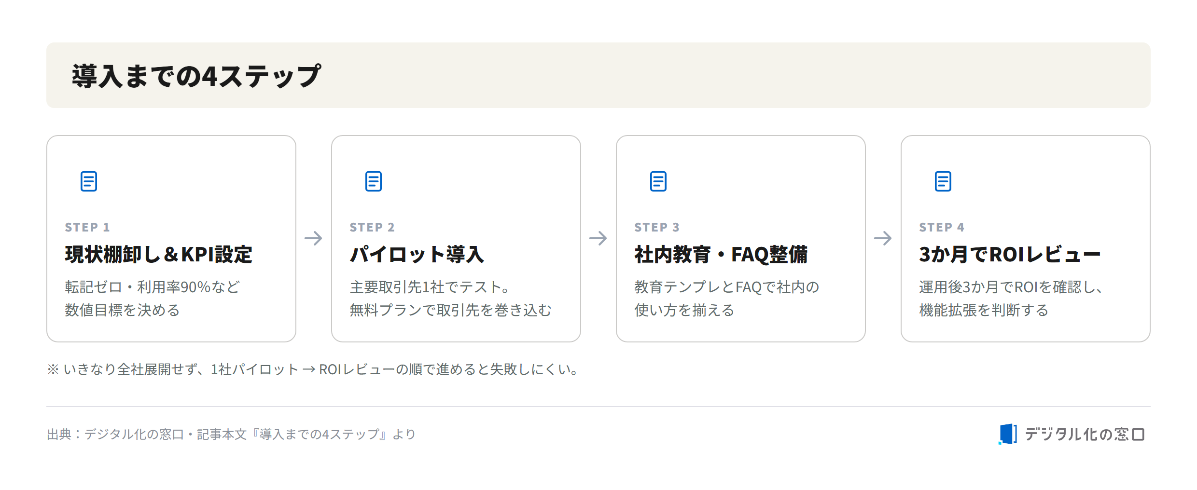Click the STEP 1 label

pos(87,227)
